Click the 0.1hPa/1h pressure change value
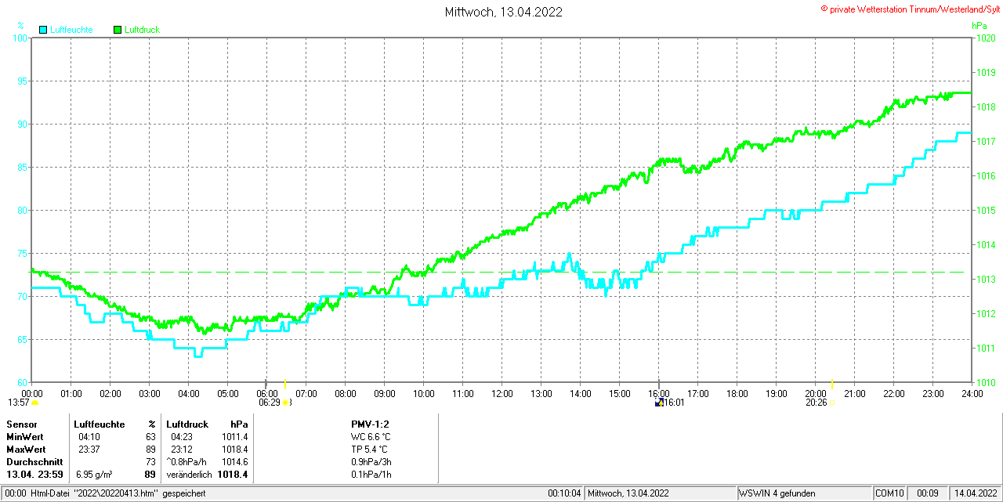The height and width of the screenshot is (502, 1003). pos(372,475)
